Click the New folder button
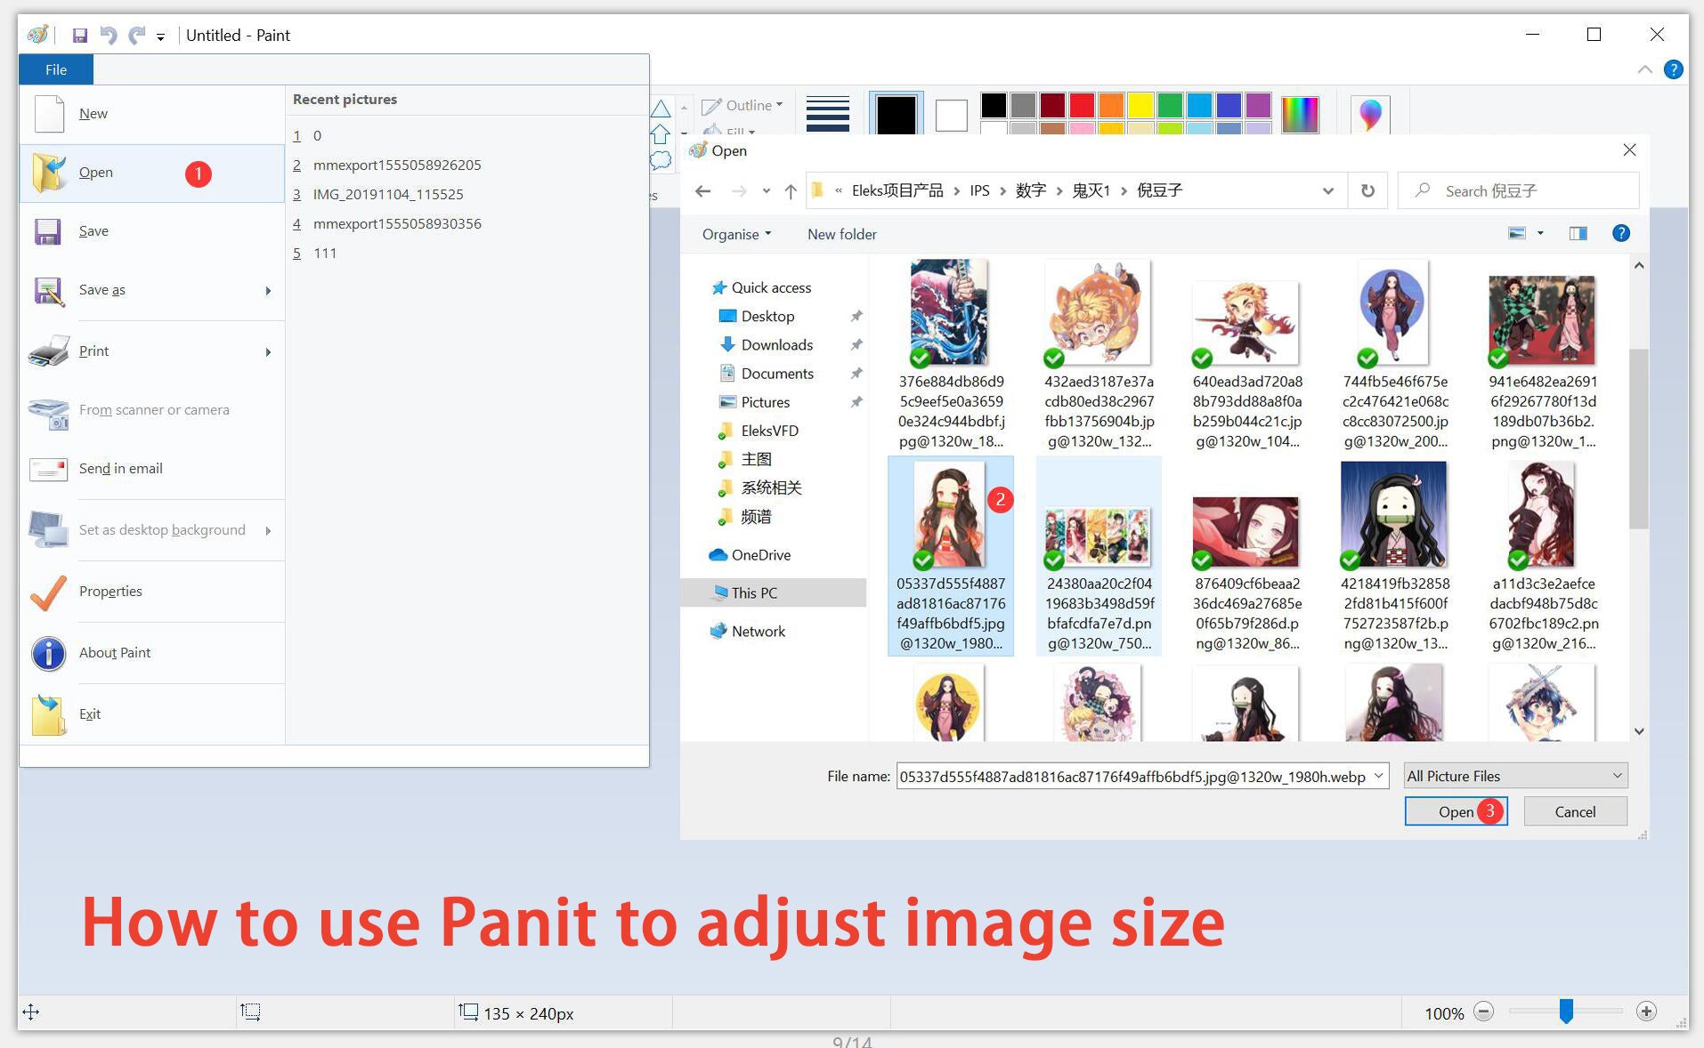Image resolution: width=1704 pixels, height=1048 pixels. [x=841, y=234]
